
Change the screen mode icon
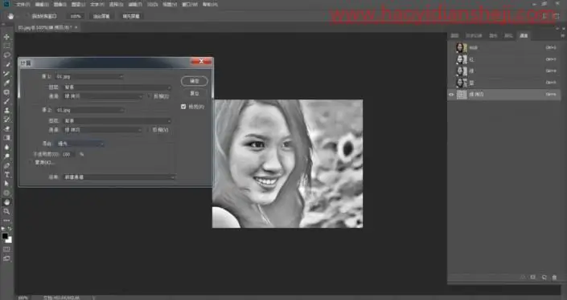tap(6, 258)
